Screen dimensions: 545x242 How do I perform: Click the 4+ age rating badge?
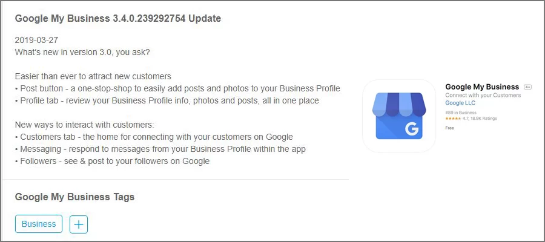click(527, 87)
